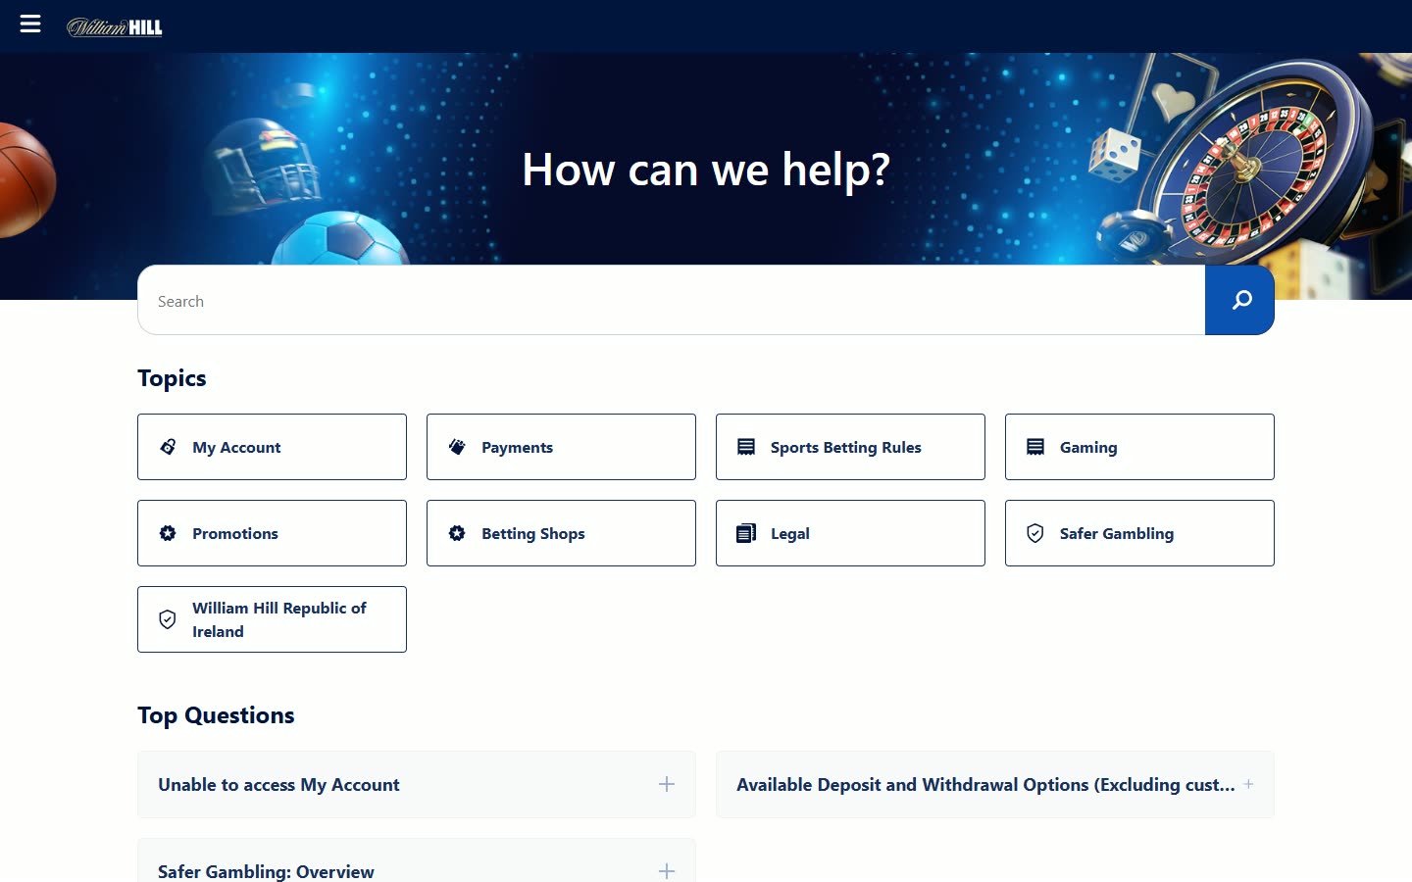The width and height of the screenshot is (1412, 882).
Task: Open the hamburger menu
Action: pos(30,24)
